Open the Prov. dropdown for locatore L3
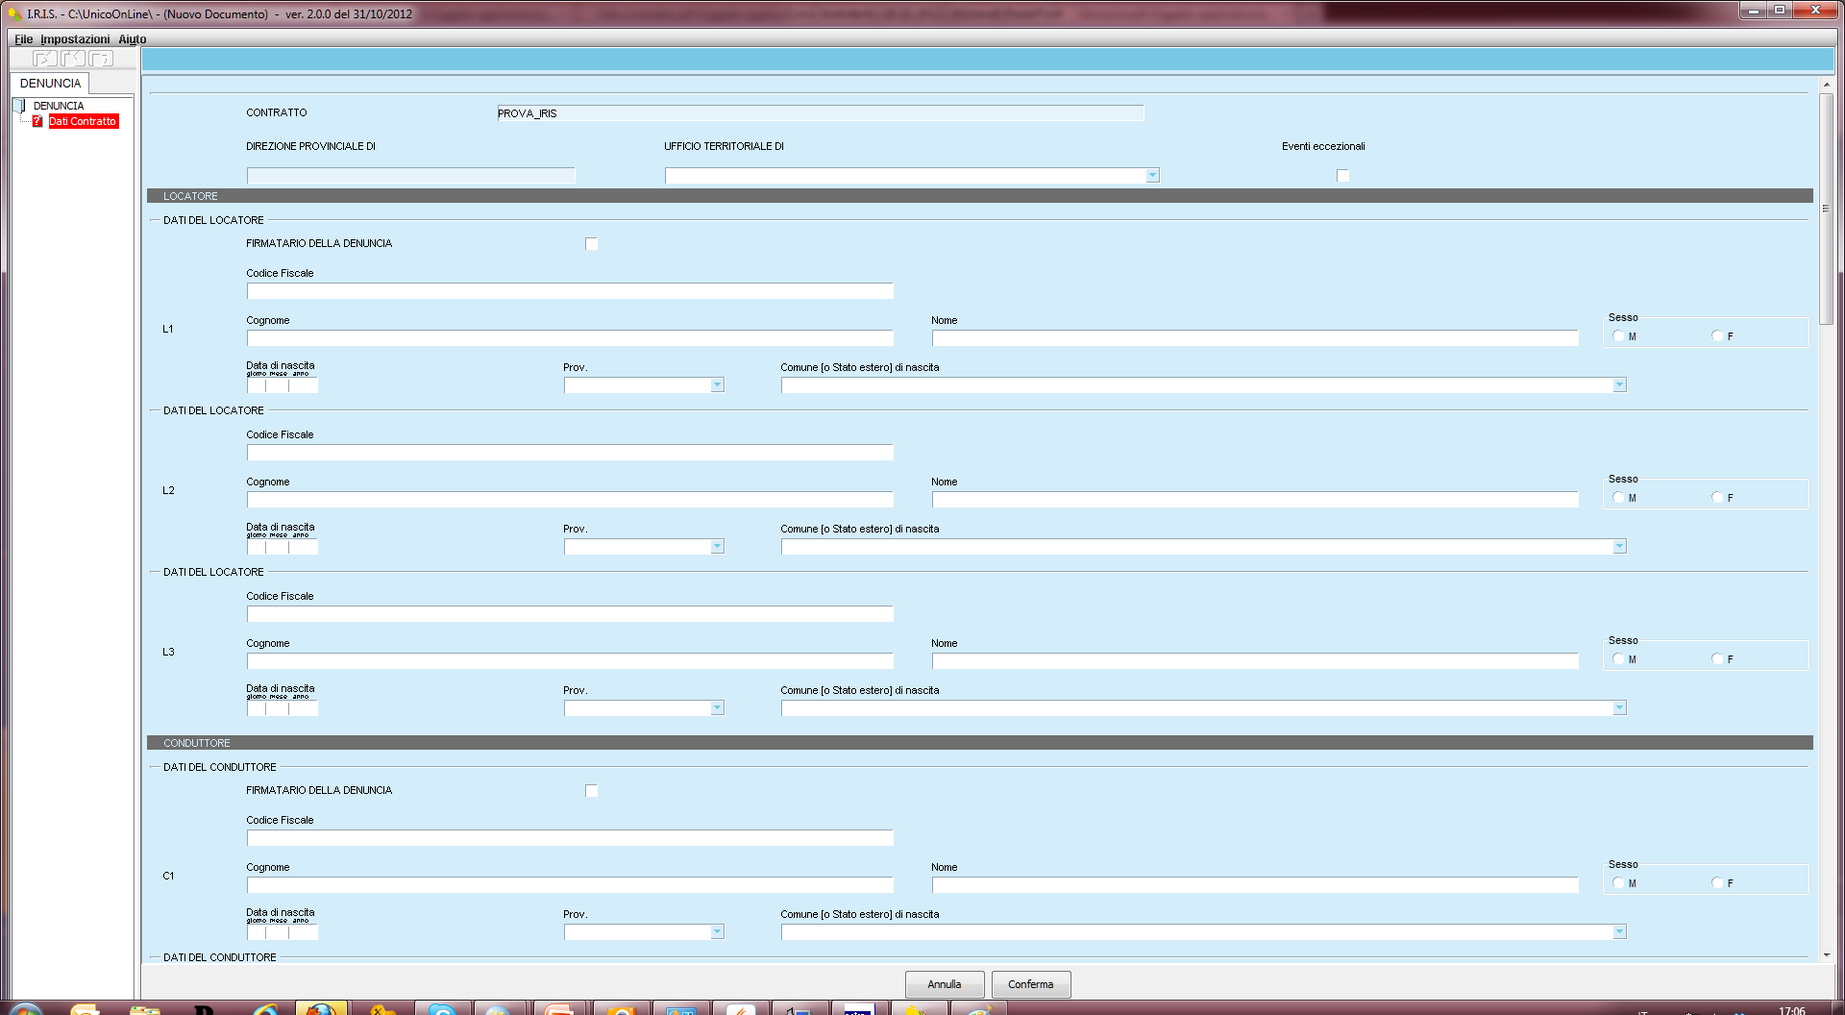The height and width of the screenshot is (1015, 1845). pos(717,708)
